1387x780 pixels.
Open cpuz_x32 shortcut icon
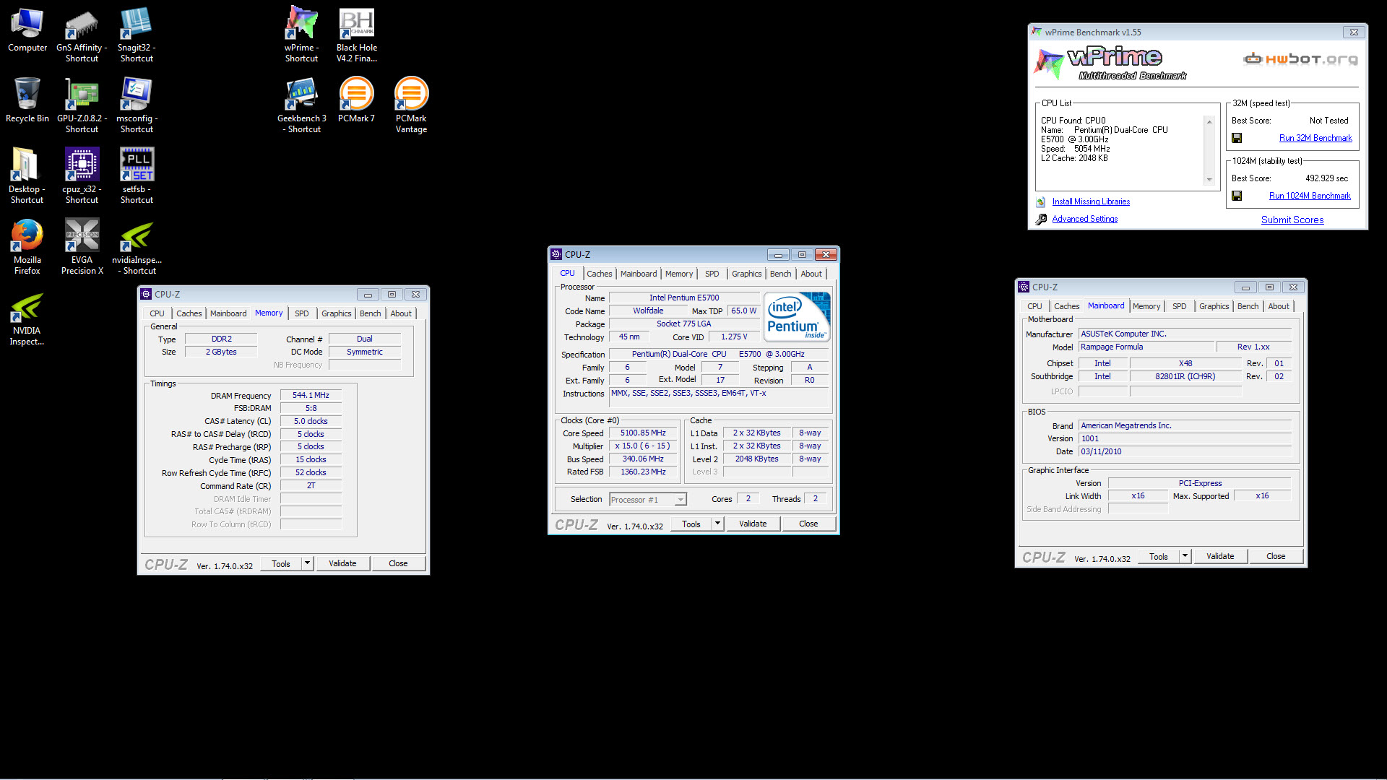[x=82, y=175]
